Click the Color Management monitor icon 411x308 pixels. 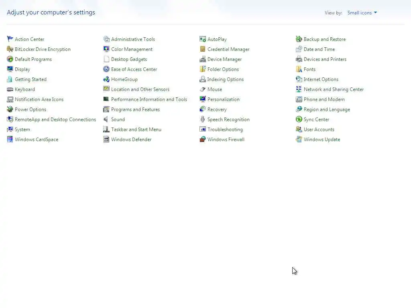pyautogui.click(x=106, y=49)
